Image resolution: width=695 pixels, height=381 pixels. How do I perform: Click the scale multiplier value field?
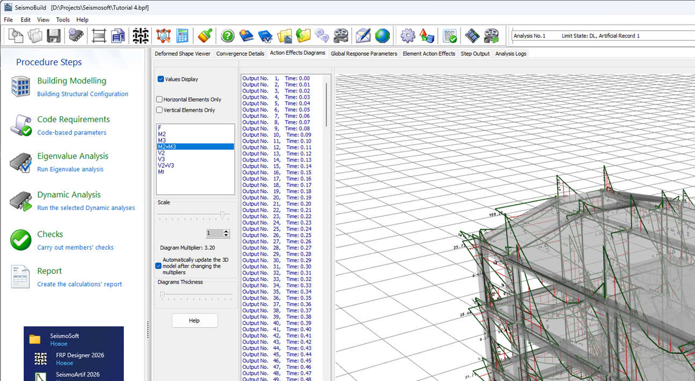215,233
